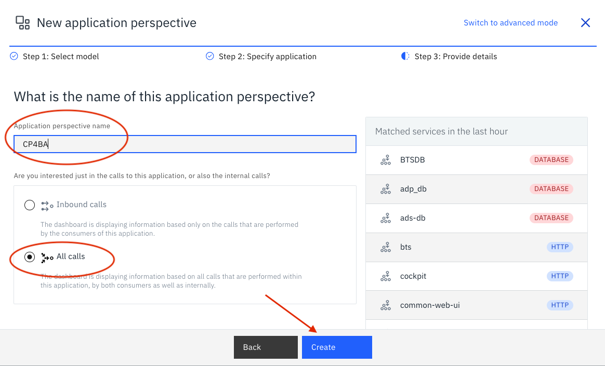Click the application perspective icon beside the title
The width and height of the screenshot is (605, 366).
click(22, 23)
